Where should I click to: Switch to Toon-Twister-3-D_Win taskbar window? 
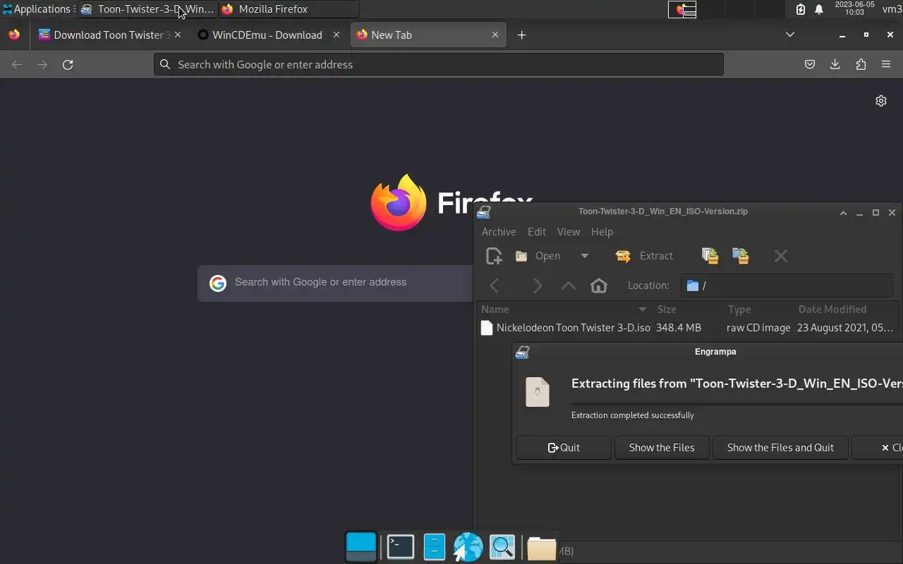pos(147,9)
